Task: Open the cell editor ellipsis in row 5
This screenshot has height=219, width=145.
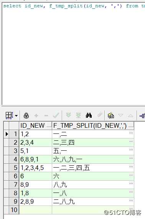Action: (x=131, y=166)
